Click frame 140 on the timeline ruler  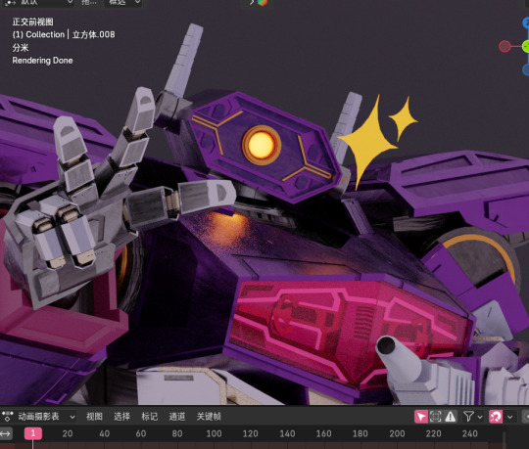click(x=287, y=433)
